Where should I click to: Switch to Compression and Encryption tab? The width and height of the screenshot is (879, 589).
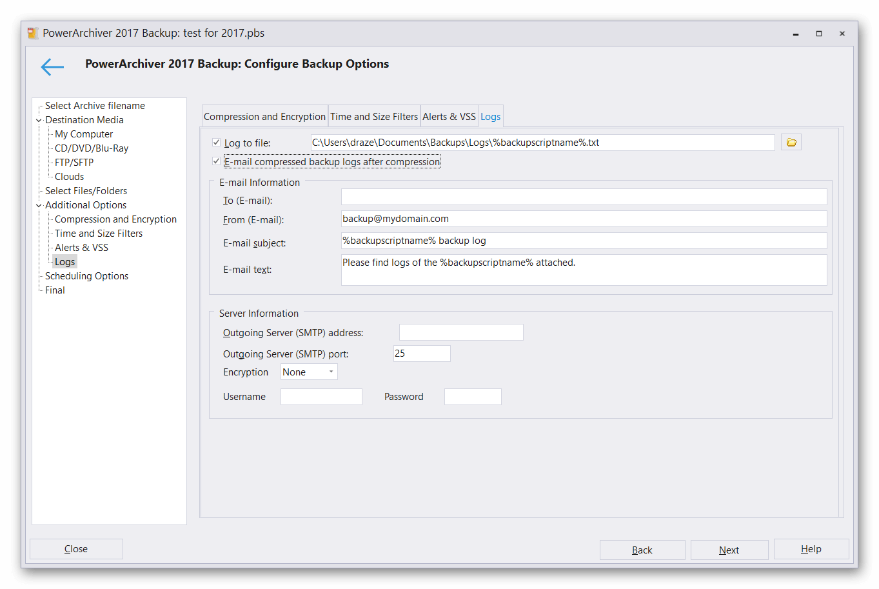pos(264,117)
